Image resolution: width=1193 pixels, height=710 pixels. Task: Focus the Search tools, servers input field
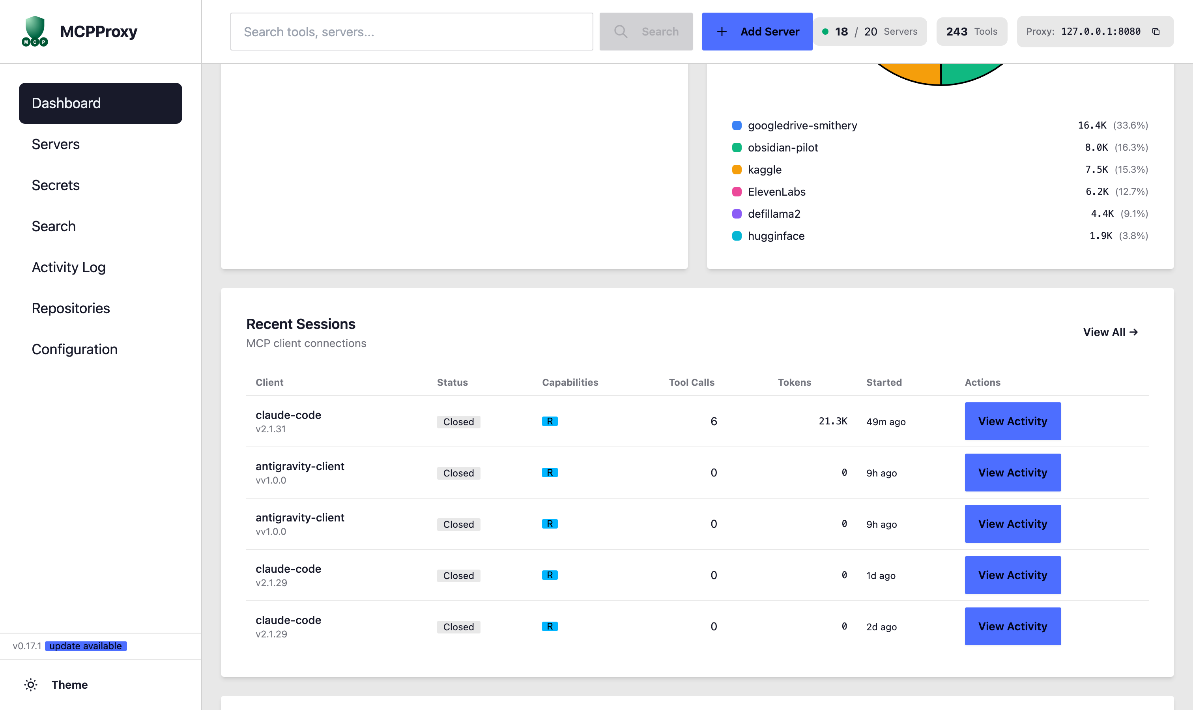(411, 32)
